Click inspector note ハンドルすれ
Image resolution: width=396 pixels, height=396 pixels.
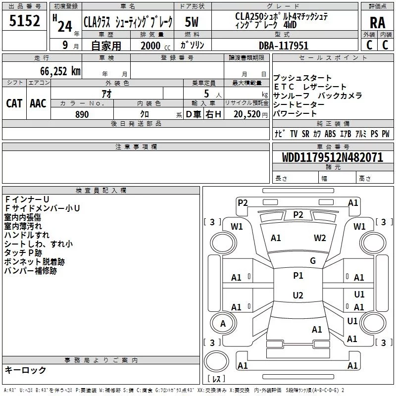[x=27, y=235]
